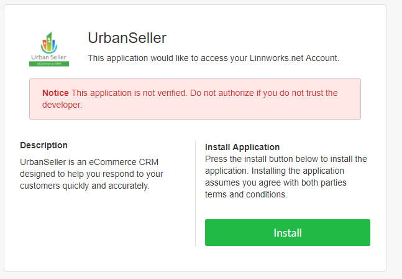Click the UrbanSeller logo image
The height and width of the screenshot is (279, 402).
[50, 49]
